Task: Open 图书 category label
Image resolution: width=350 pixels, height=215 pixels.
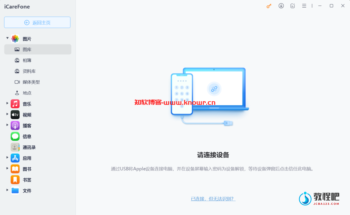Action: [27, 169]
